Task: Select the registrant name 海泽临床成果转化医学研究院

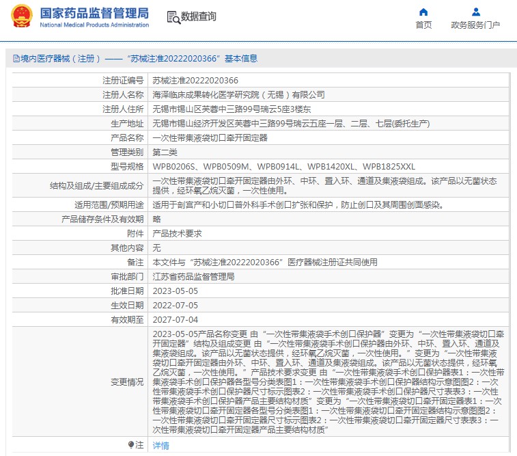Action: pyautogui.click(x=239, y=95)
